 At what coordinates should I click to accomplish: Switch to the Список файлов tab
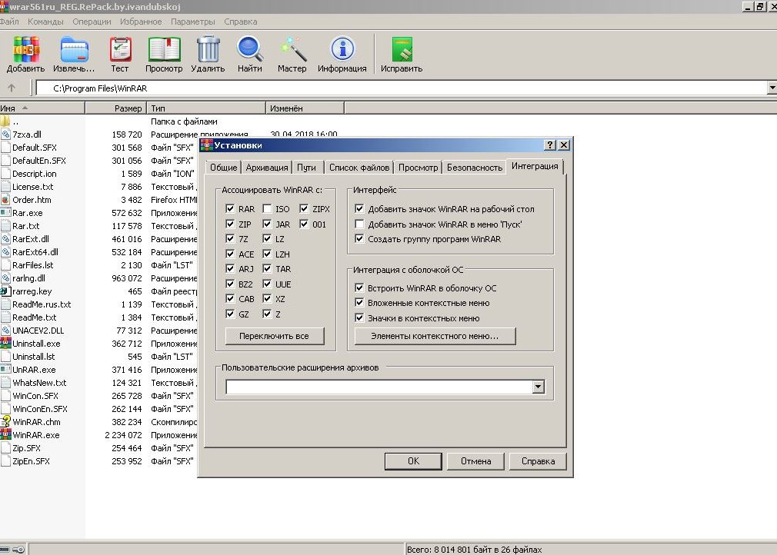click(x=359, y=168)
